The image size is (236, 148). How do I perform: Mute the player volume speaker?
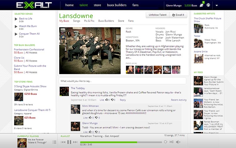178,142
